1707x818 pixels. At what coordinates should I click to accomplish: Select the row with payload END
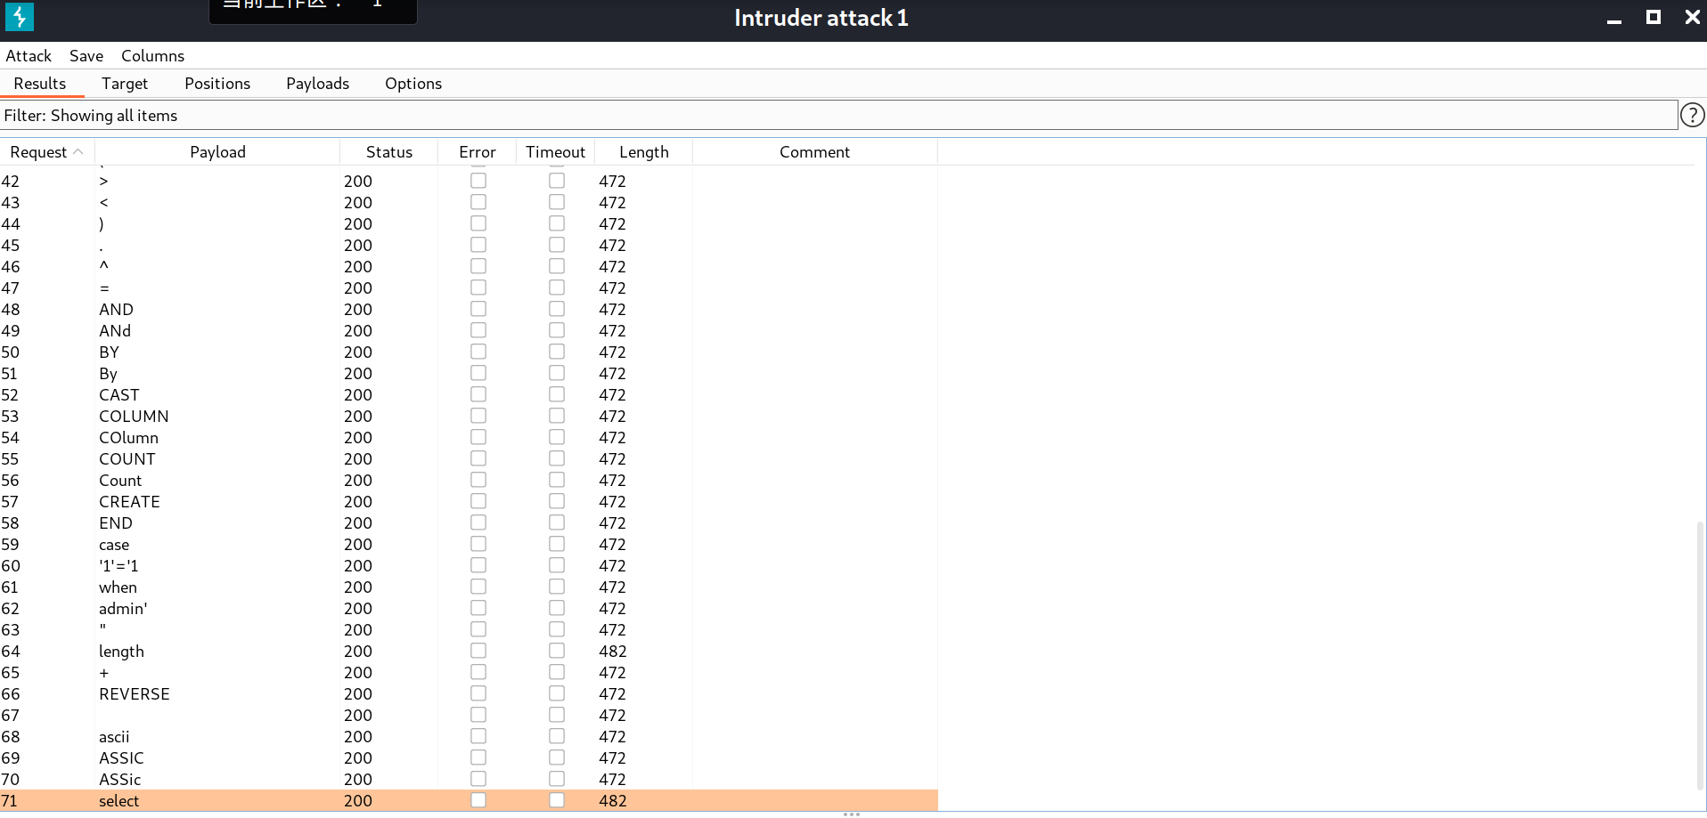469,522
